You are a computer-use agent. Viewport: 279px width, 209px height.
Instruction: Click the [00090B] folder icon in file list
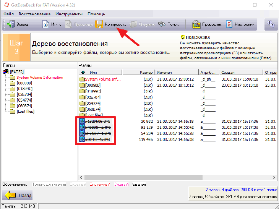[x=82, y=85]
